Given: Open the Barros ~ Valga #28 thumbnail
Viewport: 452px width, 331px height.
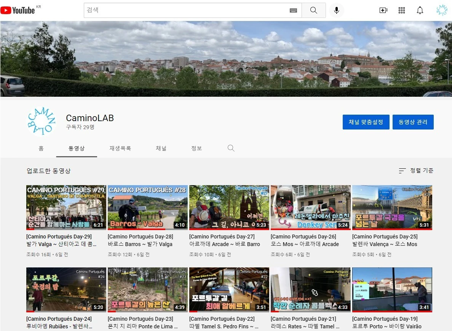Looking at the screenshot, I should 148,207.
